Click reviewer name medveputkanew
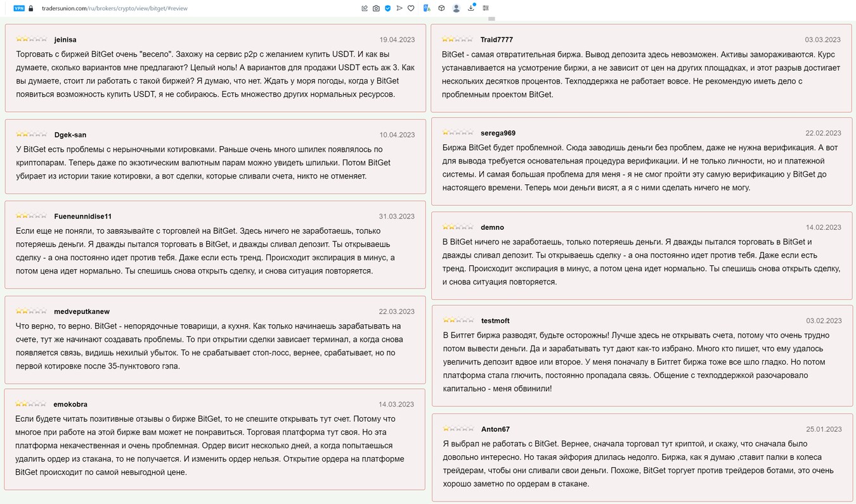856x504 pixels. tap(82, 312)
